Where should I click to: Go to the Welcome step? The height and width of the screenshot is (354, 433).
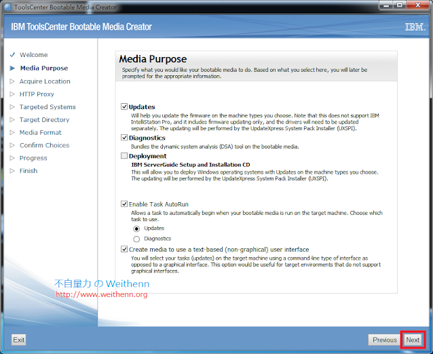[x=33, y=55]
